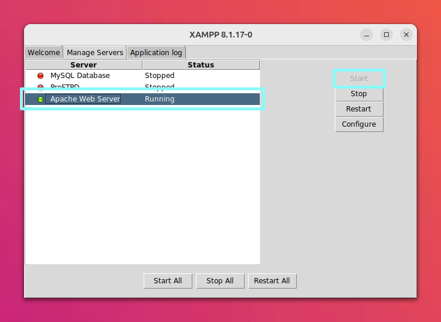Stop the selected server with Stop button

359,94
